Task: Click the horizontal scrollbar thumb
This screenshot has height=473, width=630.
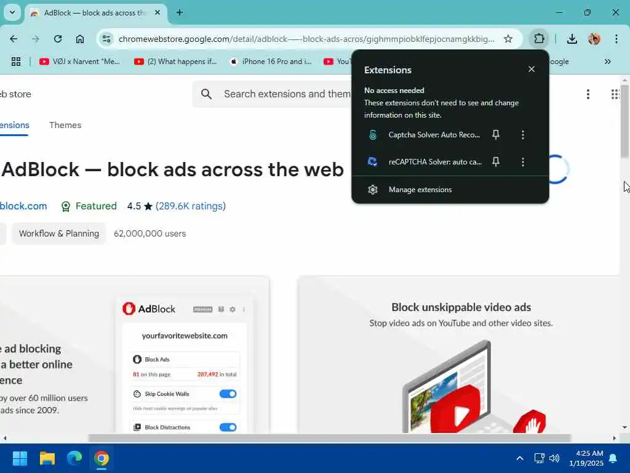Action: point(330,438)
